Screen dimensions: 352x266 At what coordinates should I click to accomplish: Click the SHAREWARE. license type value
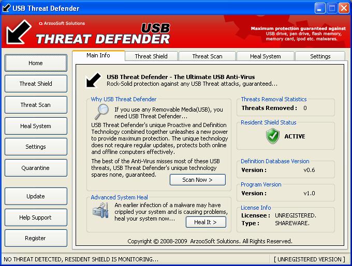pos(292,223)
